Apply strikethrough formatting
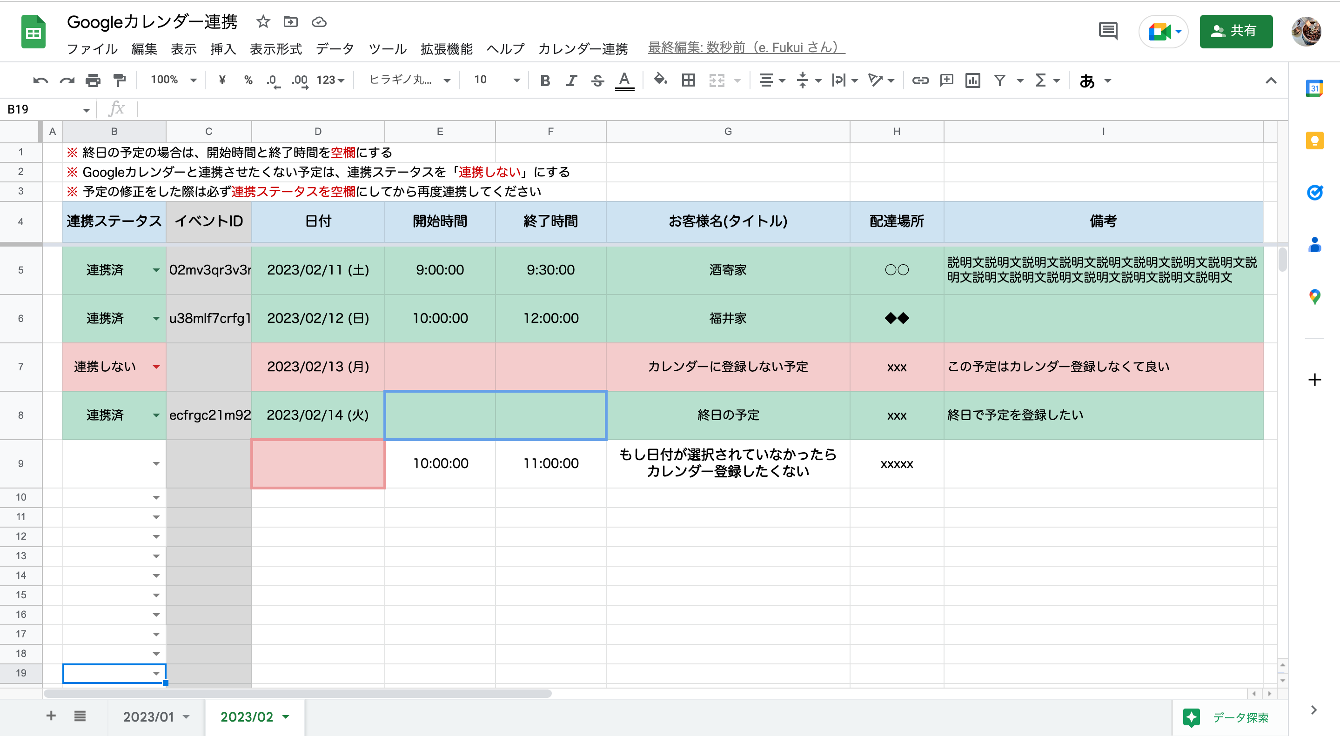The image size is (1340, 736). tap(597, 80)
